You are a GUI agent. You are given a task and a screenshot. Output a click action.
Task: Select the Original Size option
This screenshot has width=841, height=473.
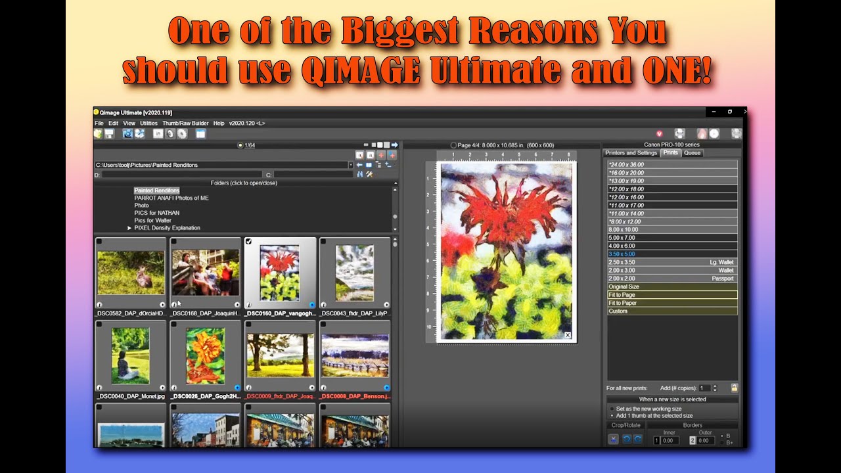[x=672, y=287]
